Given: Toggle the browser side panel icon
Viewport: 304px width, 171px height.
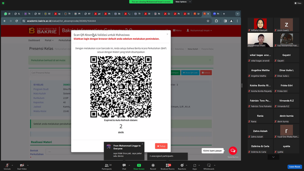Looking at the screenshot, I should pos(225,21).
